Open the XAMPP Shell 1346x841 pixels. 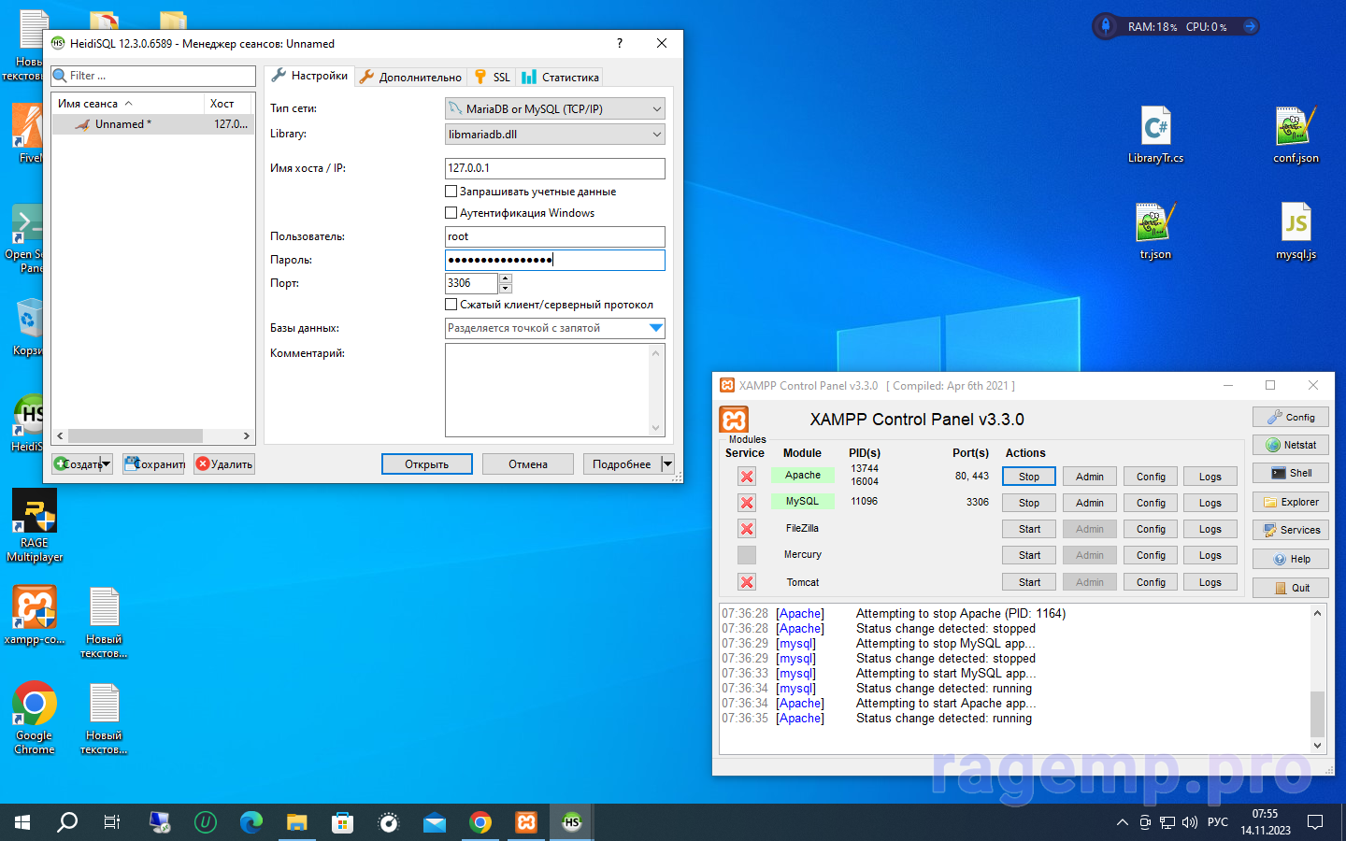[1290, 474]
